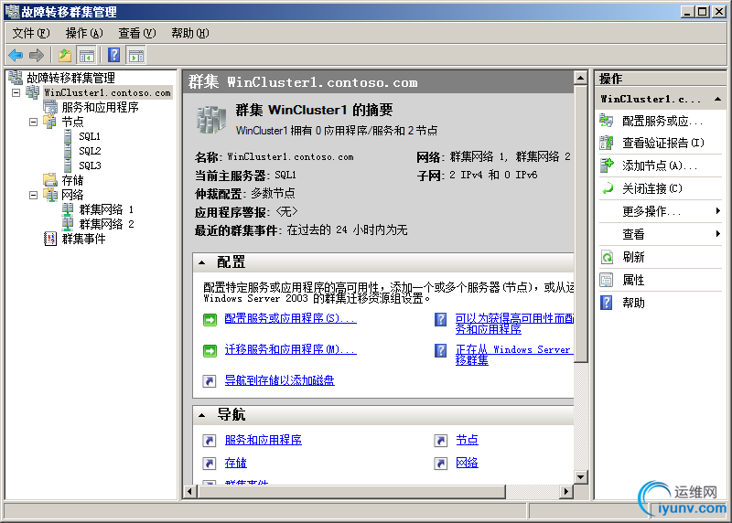Click the vertical scrollbar up arrow
This screenshot has width=732, height=523.
click(580, 78)
